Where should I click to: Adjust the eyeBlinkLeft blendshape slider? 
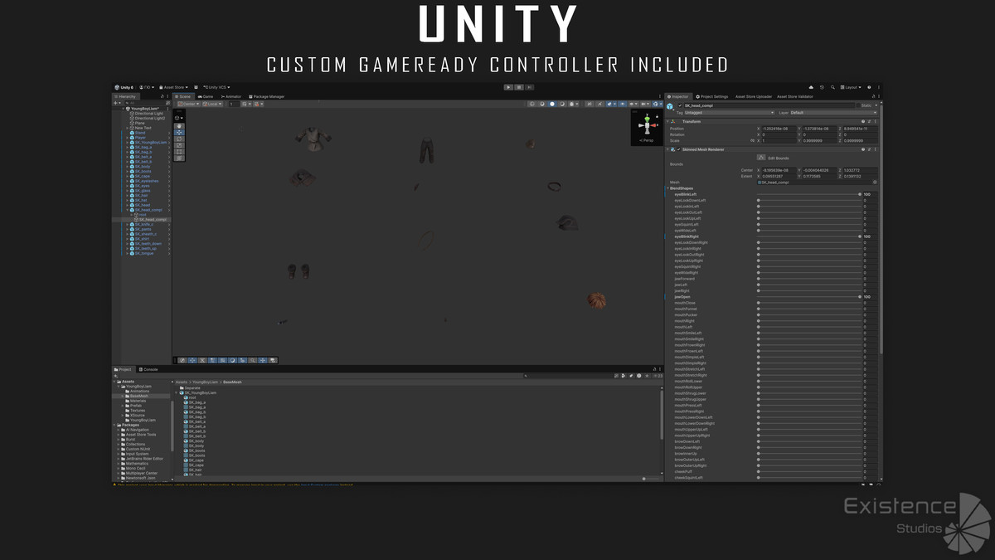(x=808, y=194)
